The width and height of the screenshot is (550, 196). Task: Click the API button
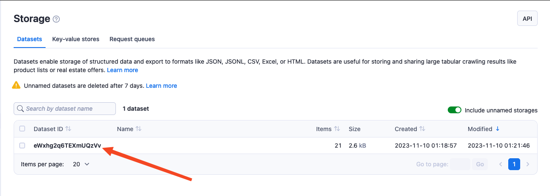pos(527,19)
